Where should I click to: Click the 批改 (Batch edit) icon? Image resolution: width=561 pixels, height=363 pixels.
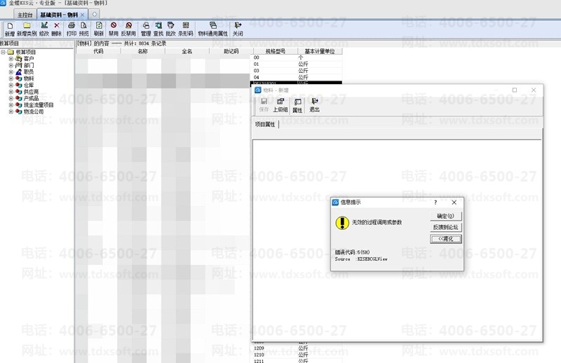[170, 25]
